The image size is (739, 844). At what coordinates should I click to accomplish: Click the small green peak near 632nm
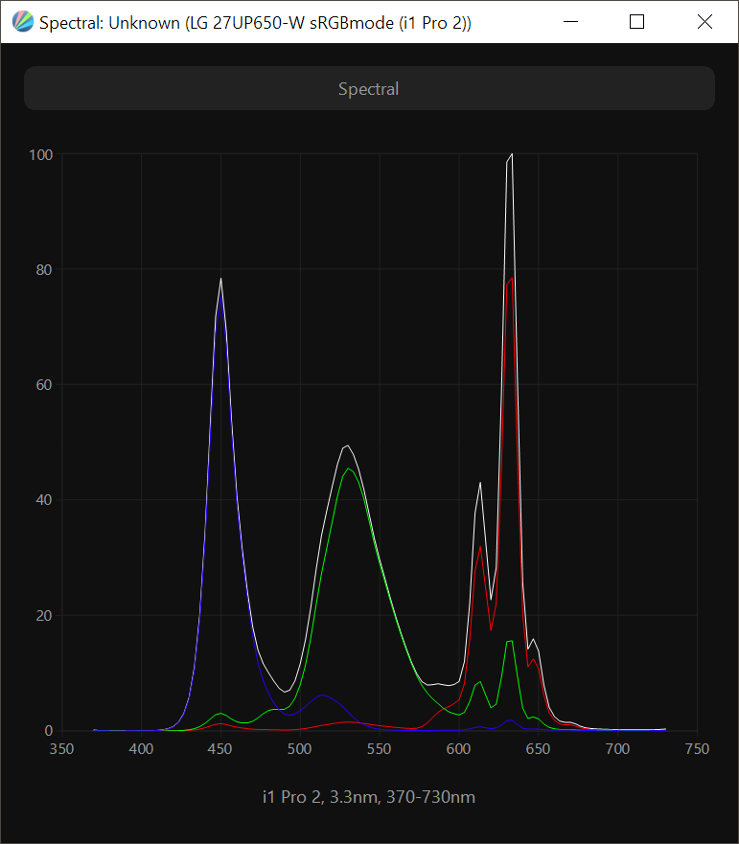click(x=511, y=641)
